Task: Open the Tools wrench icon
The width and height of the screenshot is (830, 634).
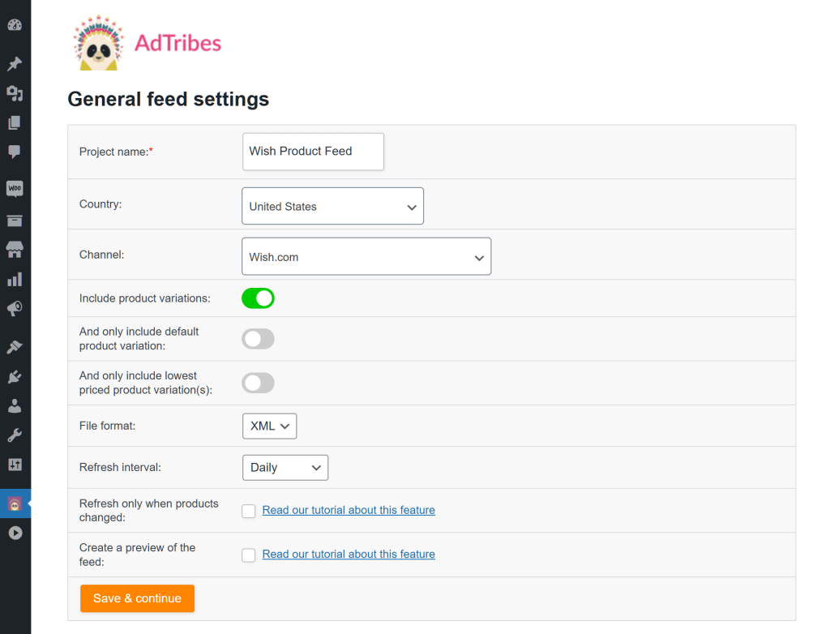Action: coord(15,435)
